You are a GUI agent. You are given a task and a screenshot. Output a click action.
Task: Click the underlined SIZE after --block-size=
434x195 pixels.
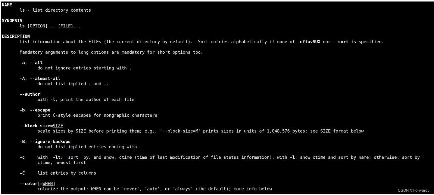click(58, 126)
